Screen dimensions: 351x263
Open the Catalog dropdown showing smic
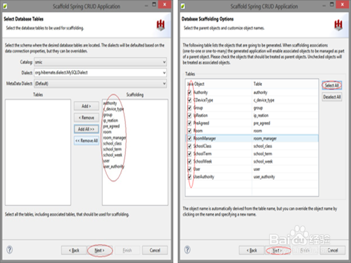(100, 62)
